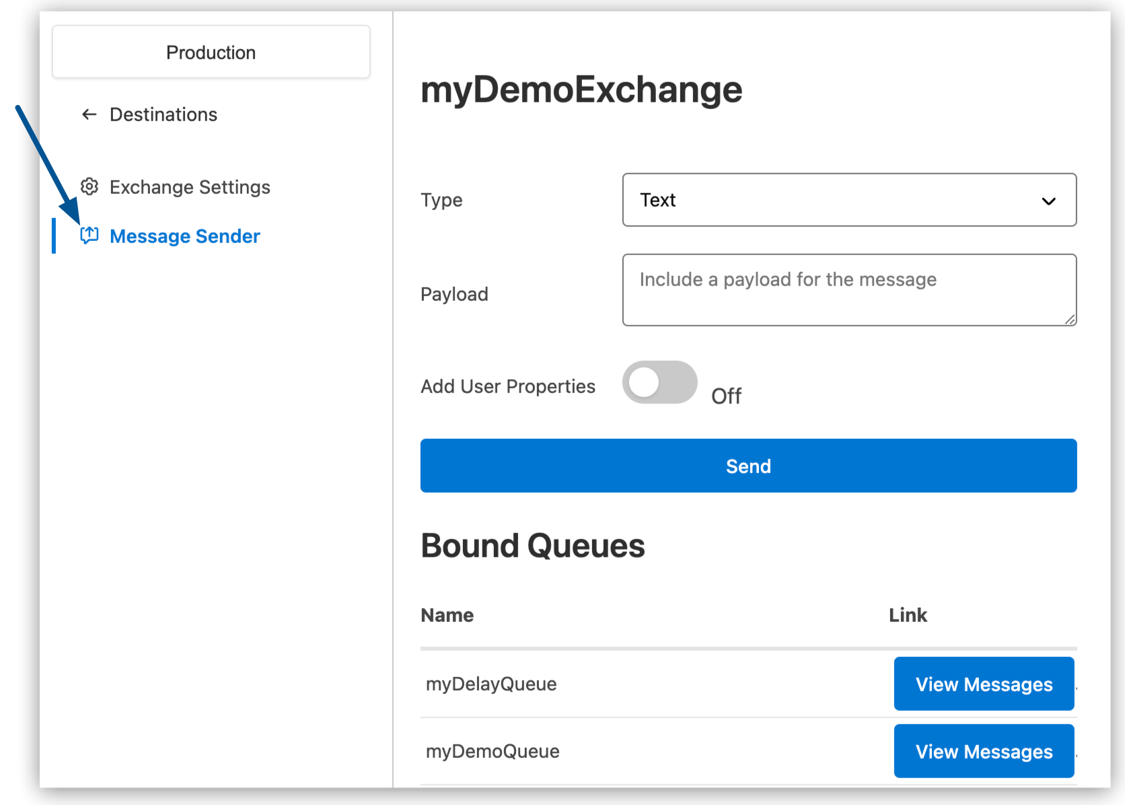Screen dimensions: 1125x805
Task: Open the Type dropdown showing Text
Action: pos(849,200)
